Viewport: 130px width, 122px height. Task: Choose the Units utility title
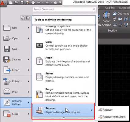[49, 42]
